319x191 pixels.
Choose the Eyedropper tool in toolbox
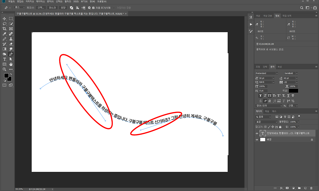[x=5, y=34]
